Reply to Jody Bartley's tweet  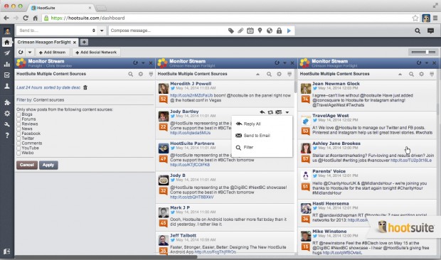pyautogui.click(x=262, y=112)
